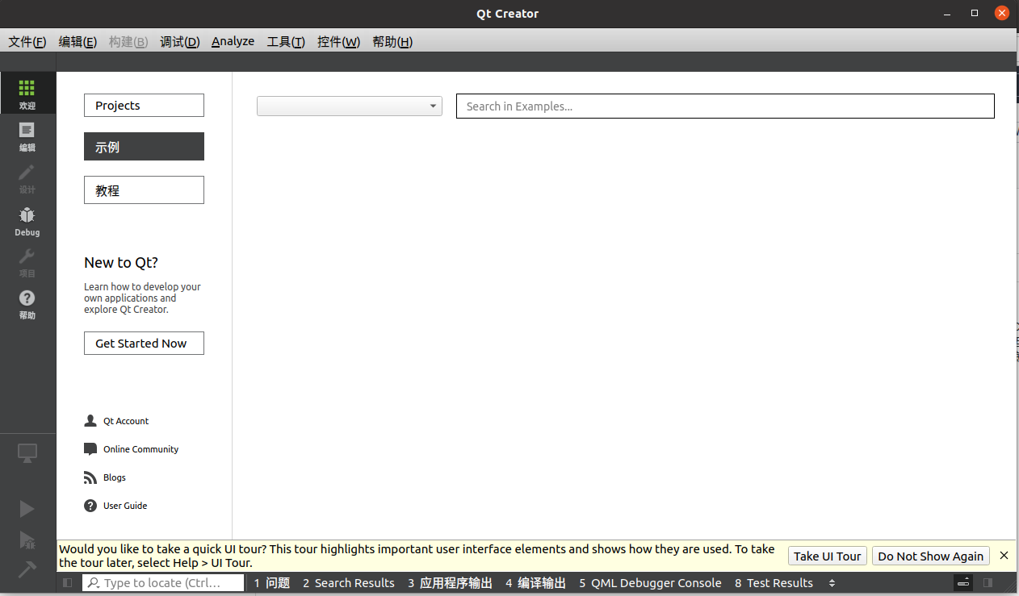
Task: Expand the output panes selector arrows
Action: coord(832,583)
